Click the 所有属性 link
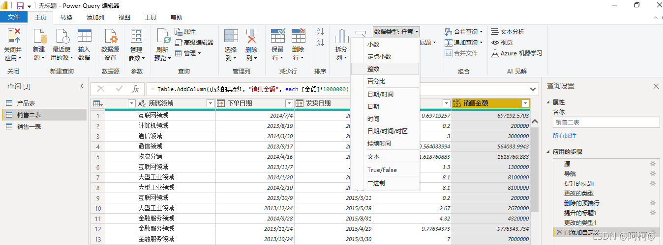Viewport: 663px width, 245px height. [565, 136]
